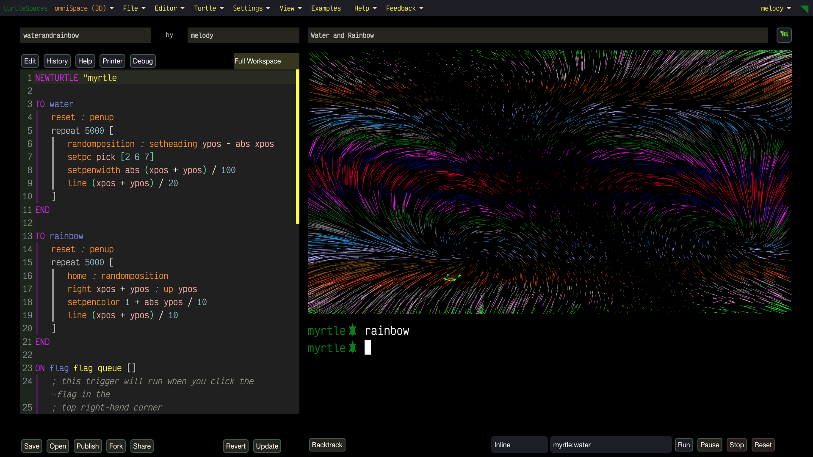This screenshot has height=457, width=813.
Task: Click the Publish button
Action: (x=88, y=446)
